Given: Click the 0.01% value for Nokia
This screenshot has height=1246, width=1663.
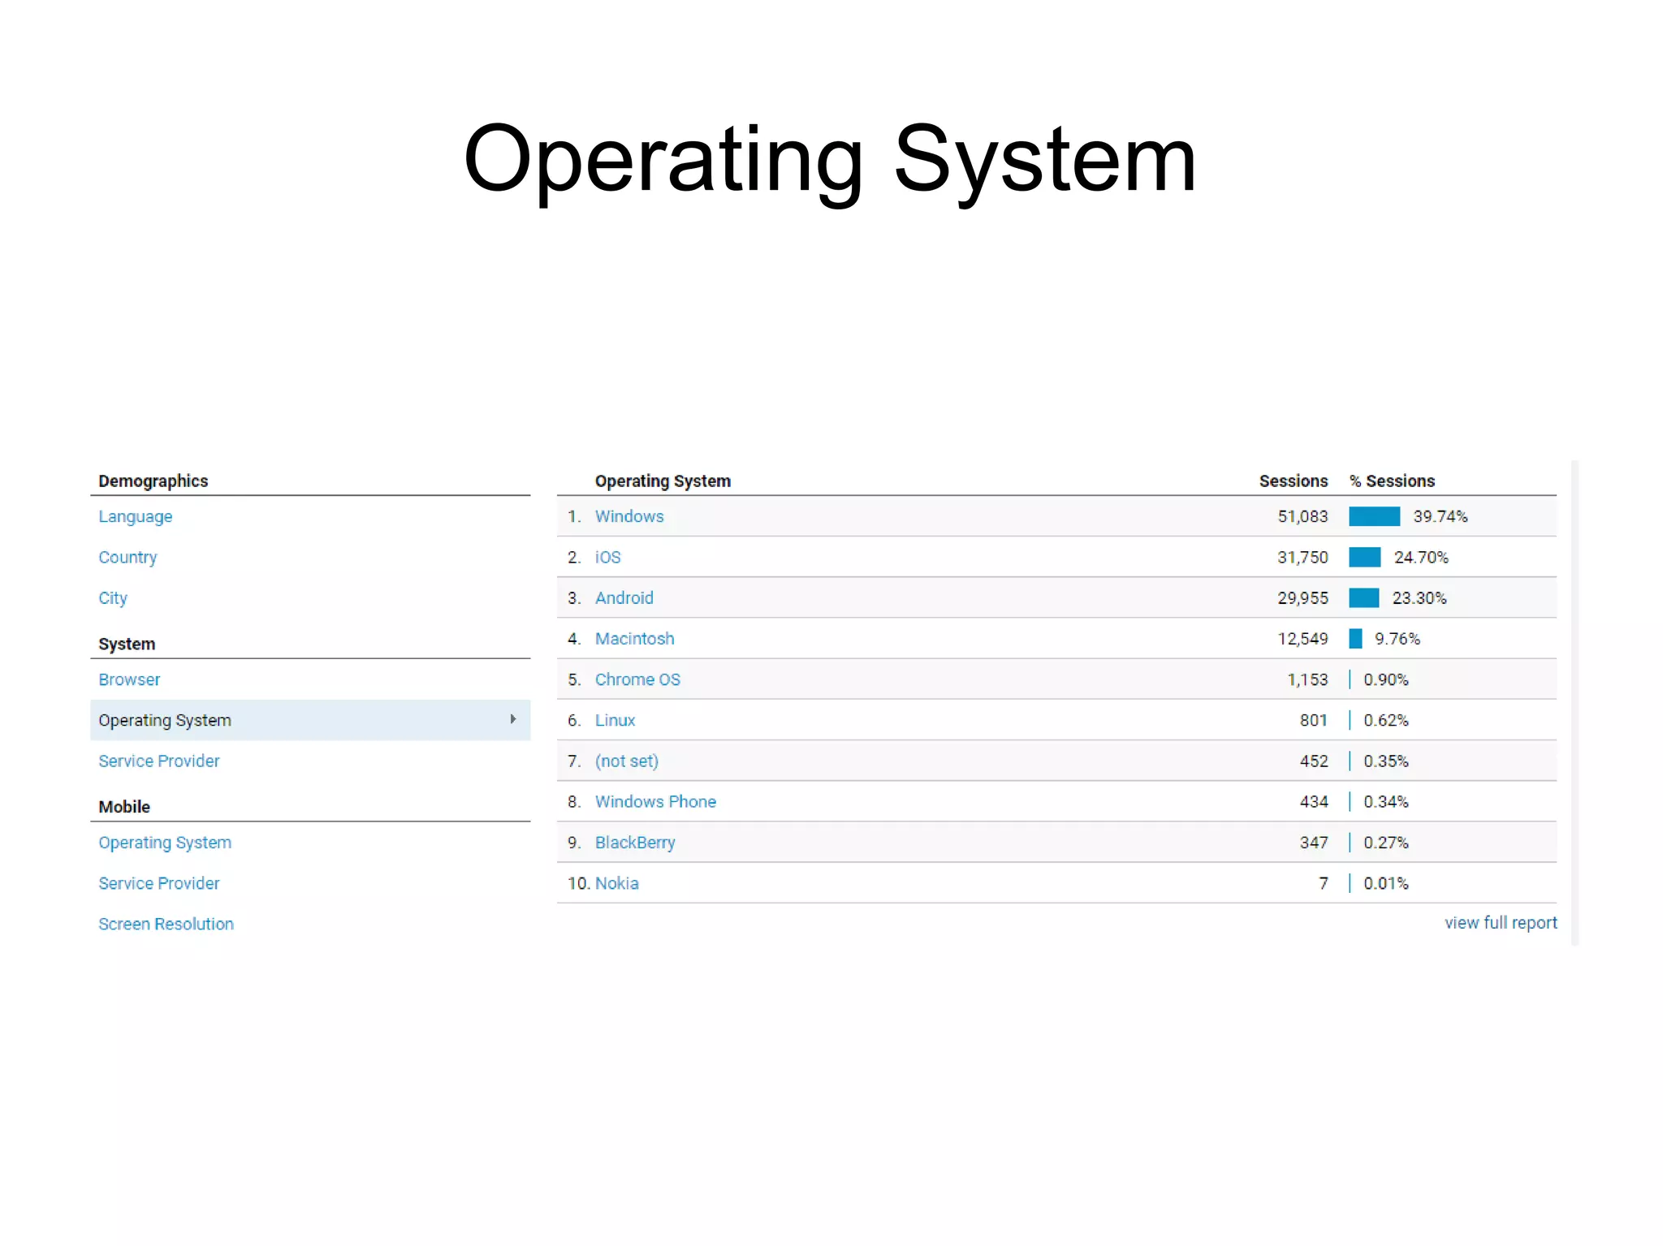Looking at the screenshot, I should click(x=1385, y=883).
